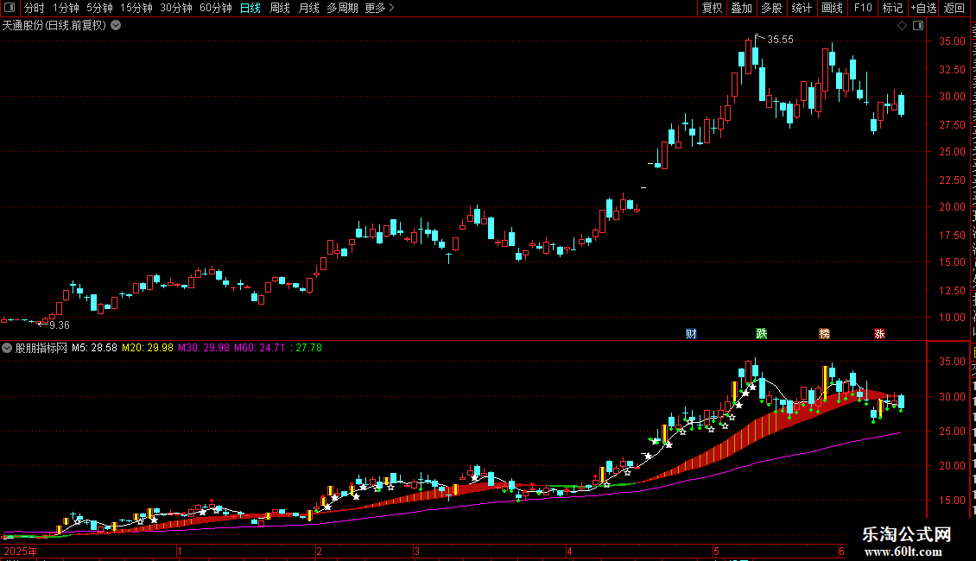Click the 天通股份(日线.前复权) chart title
976x561 pixels.
54,26
